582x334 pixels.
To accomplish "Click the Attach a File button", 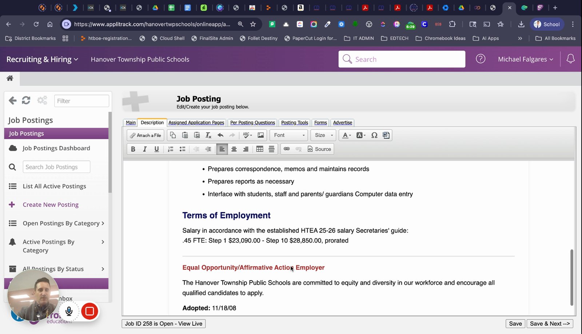I will pos(146,135).
